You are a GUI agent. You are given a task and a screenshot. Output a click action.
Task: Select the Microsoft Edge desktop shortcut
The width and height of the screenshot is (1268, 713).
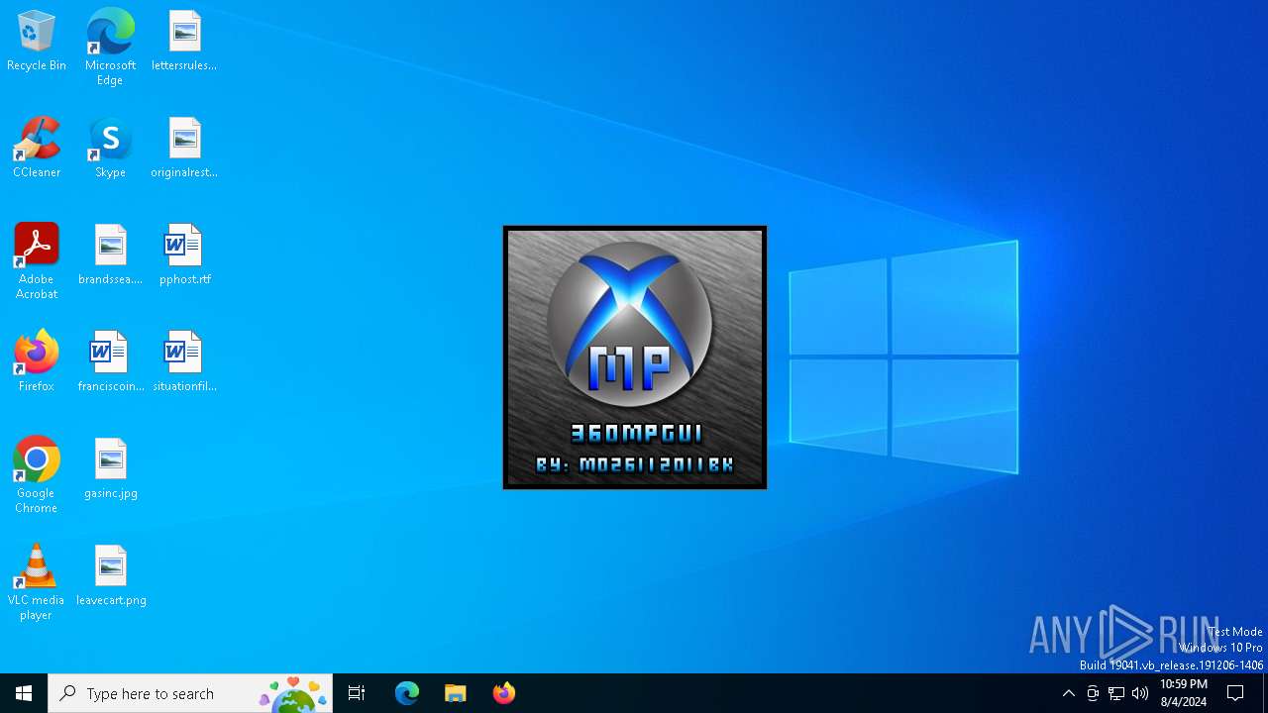(110, 48)
